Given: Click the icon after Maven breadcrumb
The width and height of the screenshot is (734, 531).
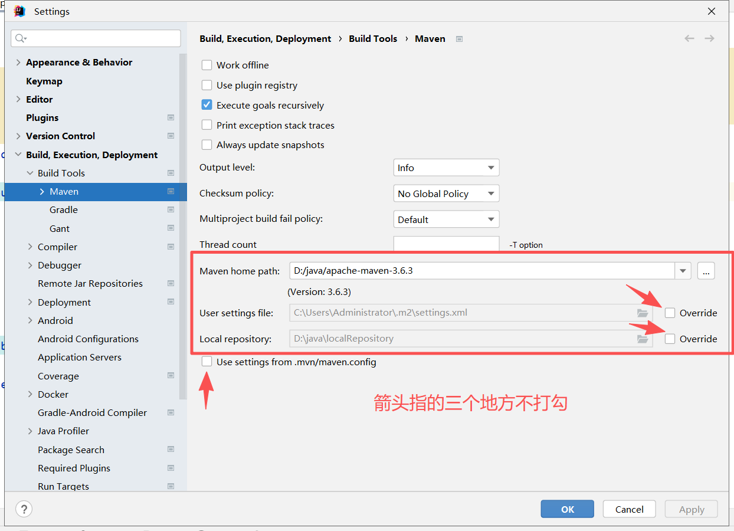Looking at the screenshot, I should [459, 39].
